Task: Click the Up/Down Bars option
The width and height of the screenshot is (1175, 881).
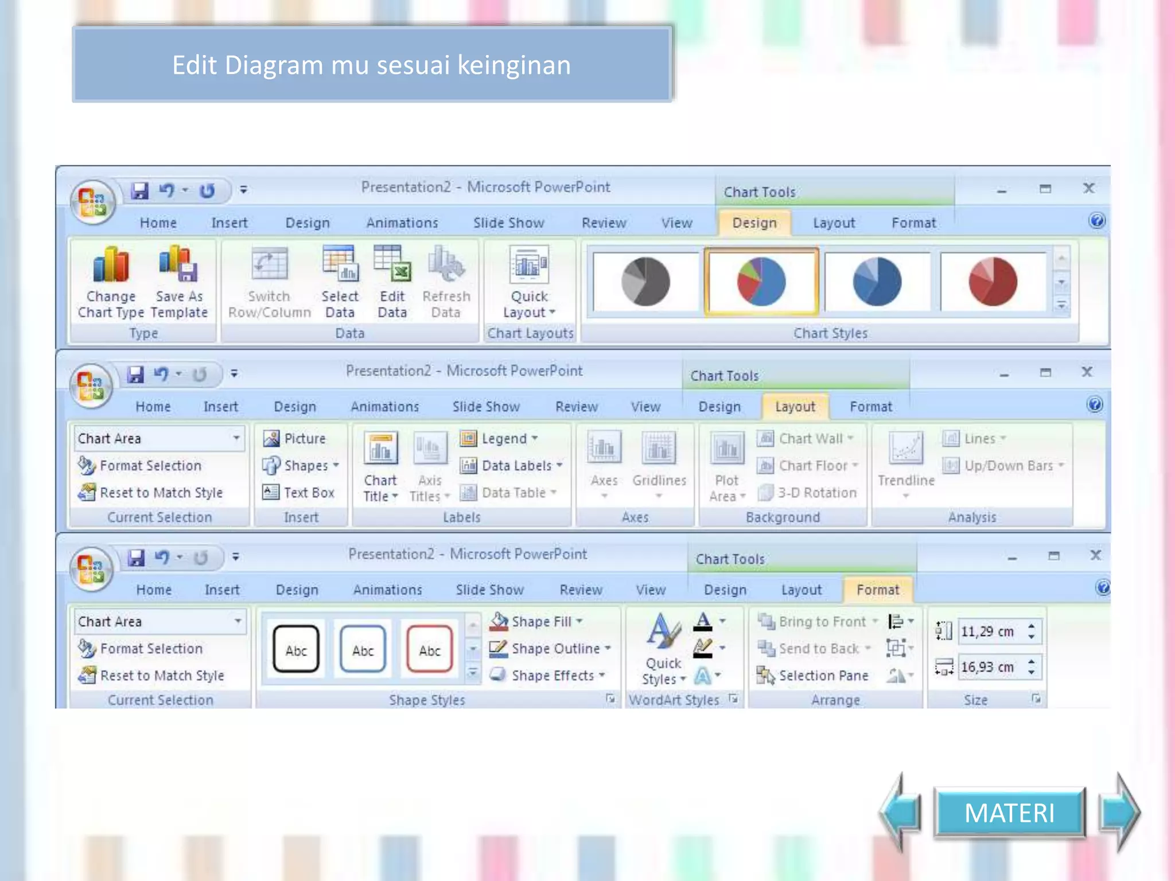Action: [x=1003, y=466]
